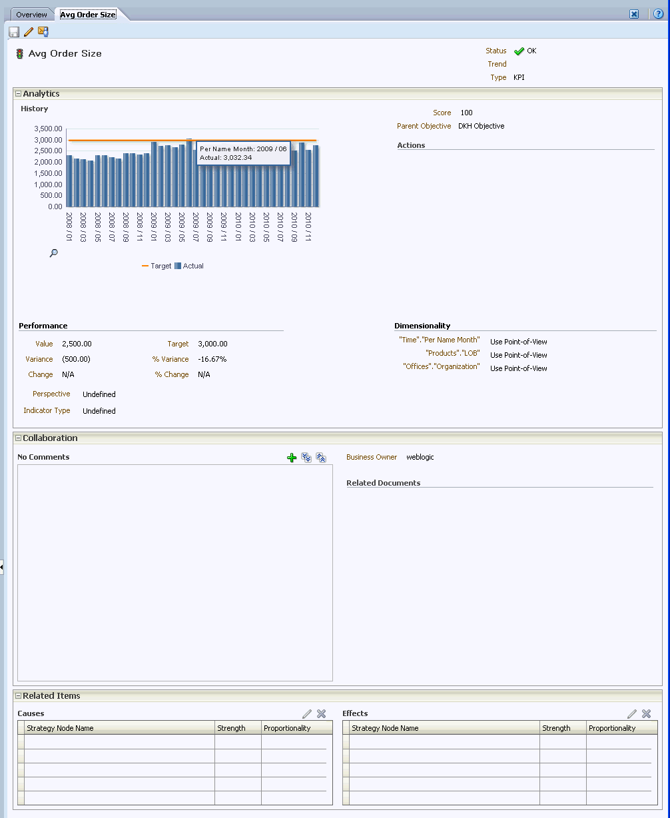Click the pencil Edit icon in the toolbar
670x818 pixels.
[29, 32]
